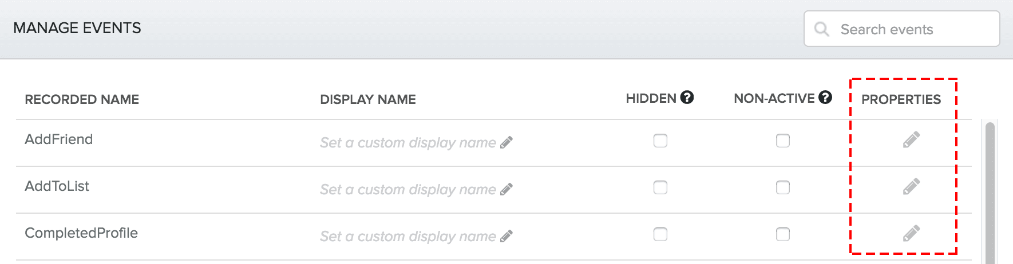Check Hidden box for CompletedProfile
The image size is (1013, 264).
660,234
